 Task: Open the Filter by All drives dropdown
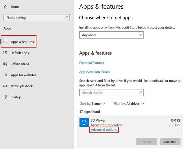point(129,103)
